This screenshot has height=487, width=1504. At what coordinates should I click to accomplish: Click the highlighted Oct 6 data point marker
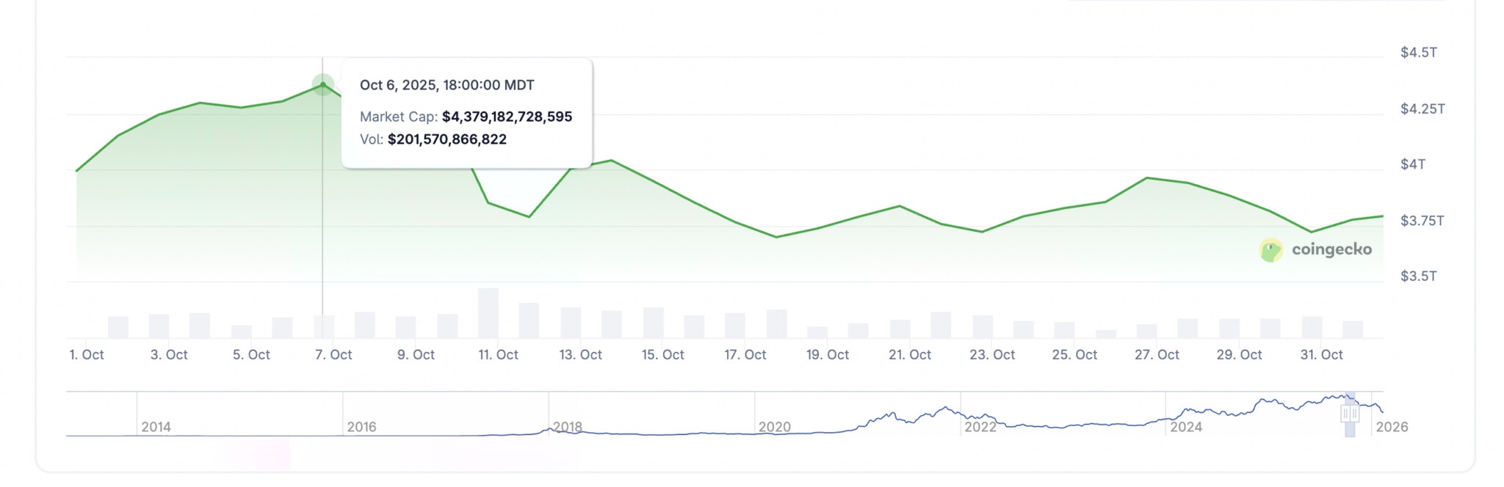pos(322,85)
